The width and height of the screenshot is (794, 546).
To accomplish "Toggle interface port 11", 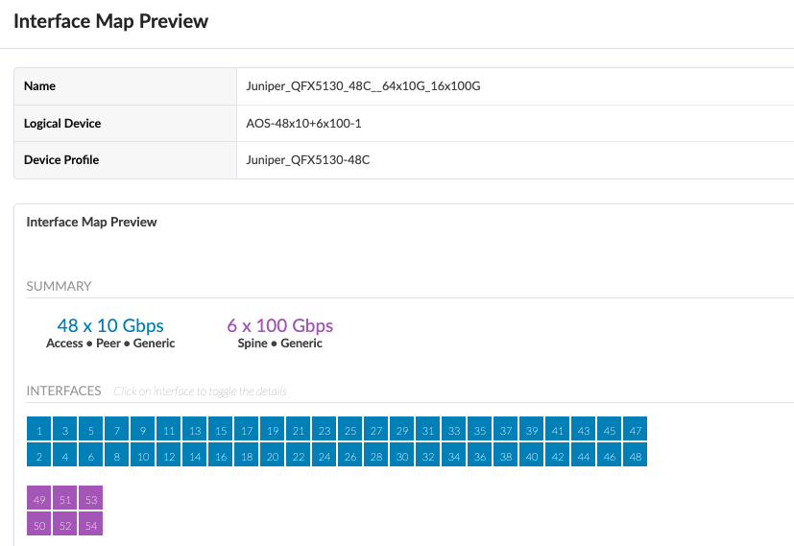I will [x=169, y=429].
